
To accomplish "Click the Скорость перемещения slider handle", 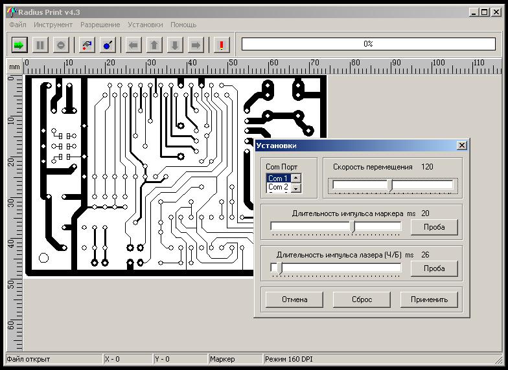I will click(390, 185).
